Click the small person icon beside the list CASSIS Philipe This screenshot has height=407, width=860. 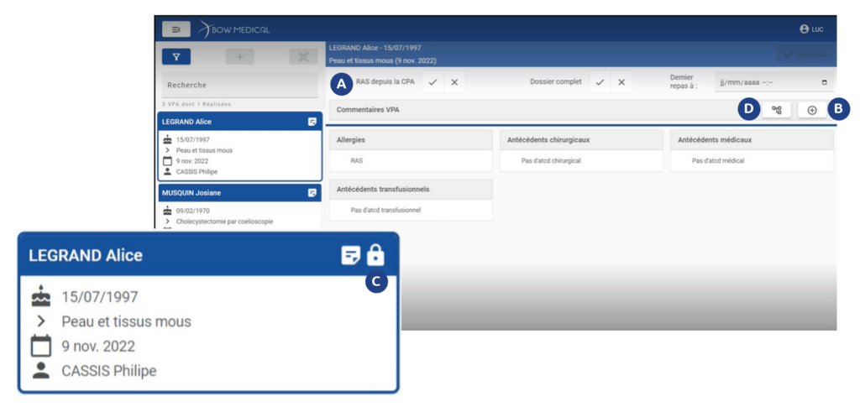coord(168,171)
